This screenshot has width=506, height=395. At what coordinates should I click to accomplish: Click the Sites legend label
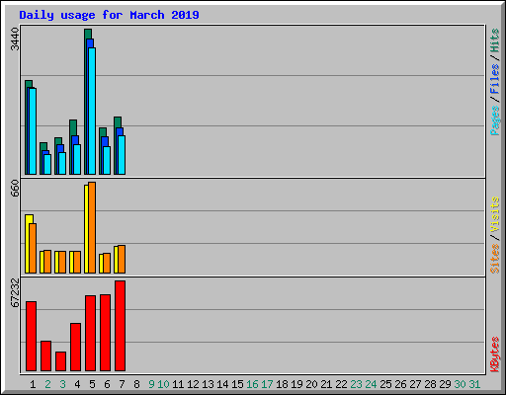(495, 259)
